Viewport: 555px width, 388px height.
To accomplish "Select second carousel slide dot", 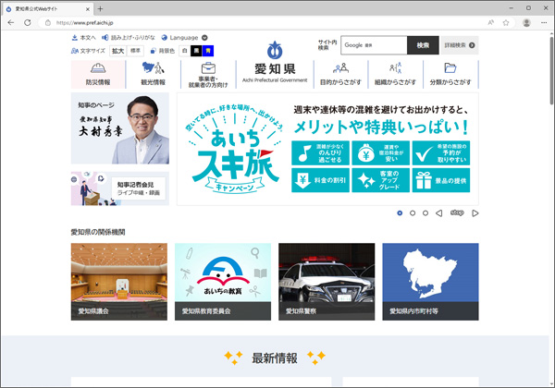I will point(413,213).
